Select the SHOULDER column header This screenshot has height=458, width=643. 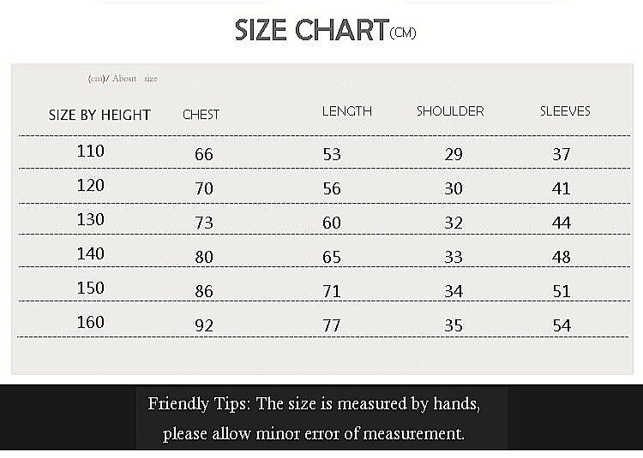(450, 111)
